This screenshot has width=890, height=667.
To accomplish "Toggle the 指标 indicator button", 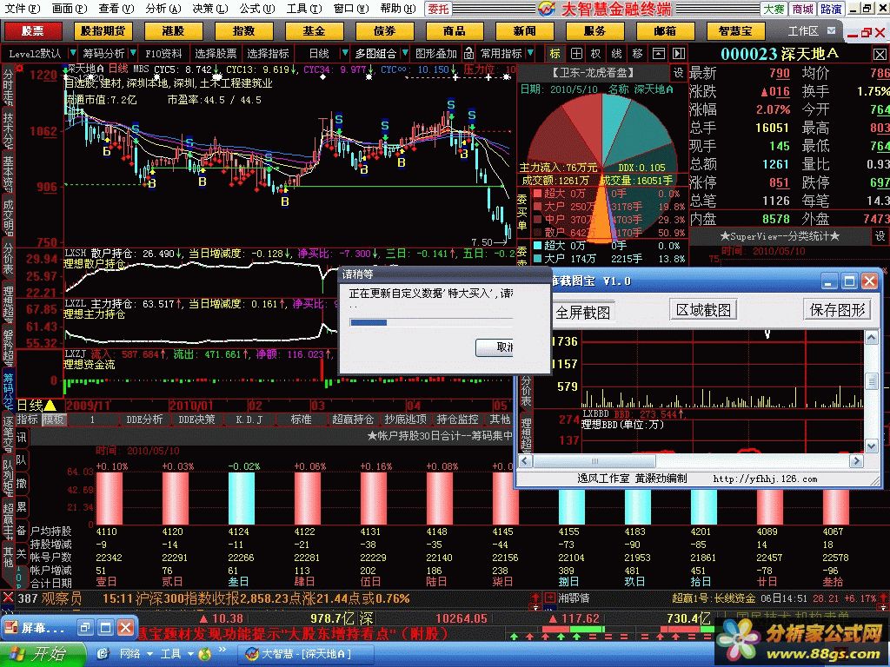I will (27, 419).
